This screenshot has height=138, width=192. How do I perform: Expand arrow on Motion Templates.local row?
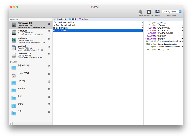click(x=182, y=47)
